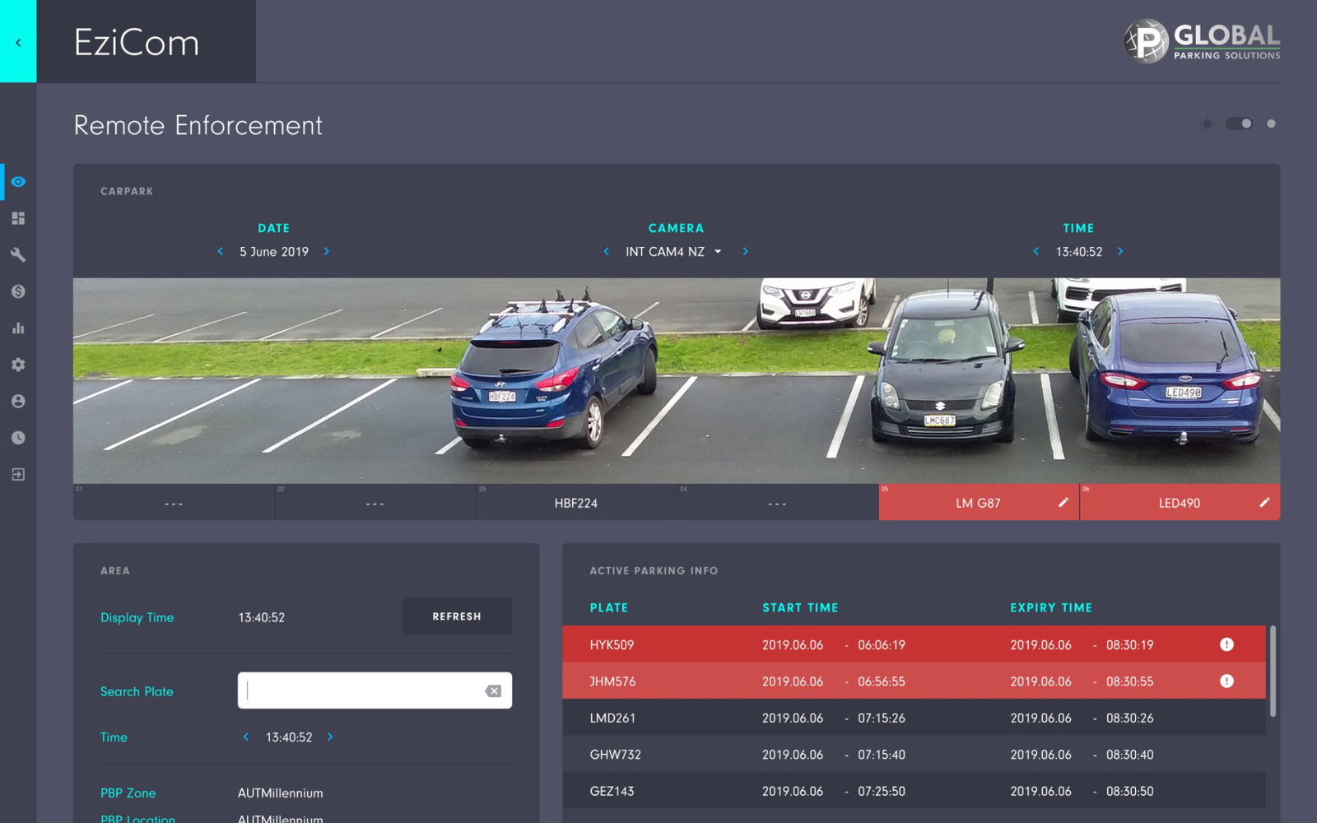Step carpark time forward from 13:40:52
Viewport: 1317px width, 823px height.
(1120, 251)
